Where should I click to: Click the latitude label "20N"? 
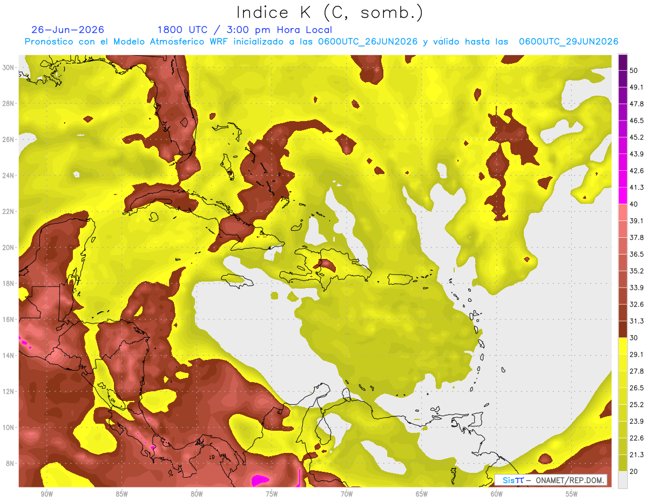pyautogui.click(x=8, y=248)
